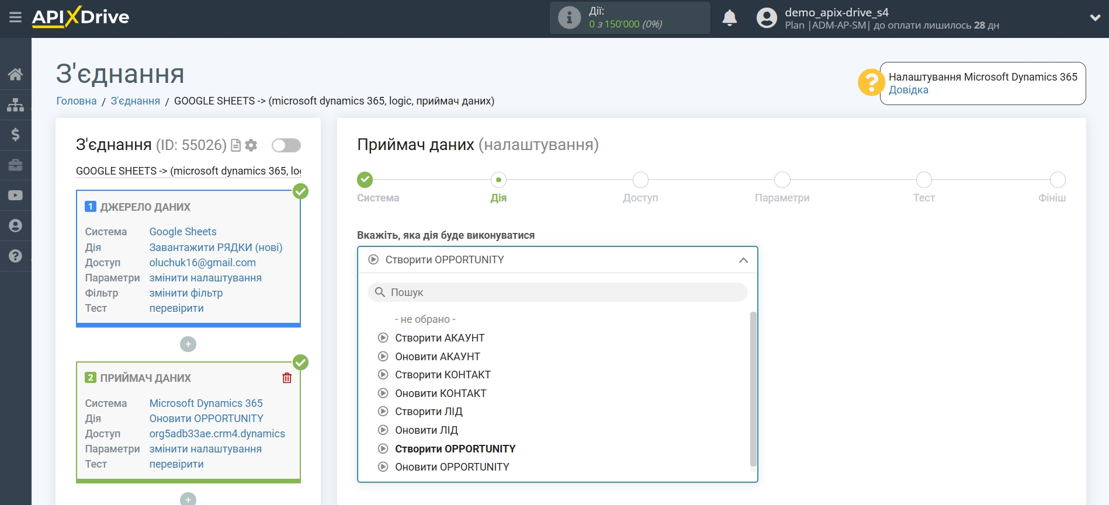Collapse the Створити OPPORTUNITY dropdown
1109x505 pixels.
(x=557, y=260)
